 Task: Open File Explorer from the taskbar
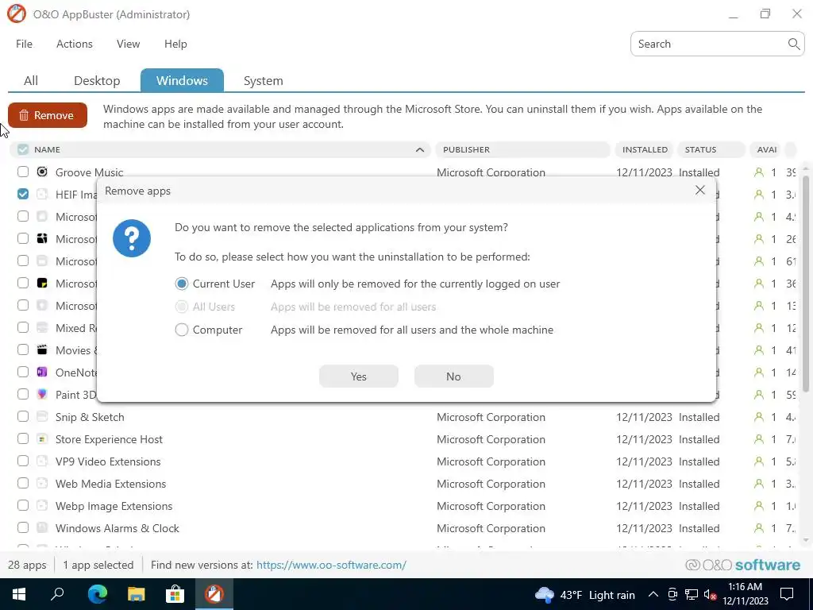[137, 594]
